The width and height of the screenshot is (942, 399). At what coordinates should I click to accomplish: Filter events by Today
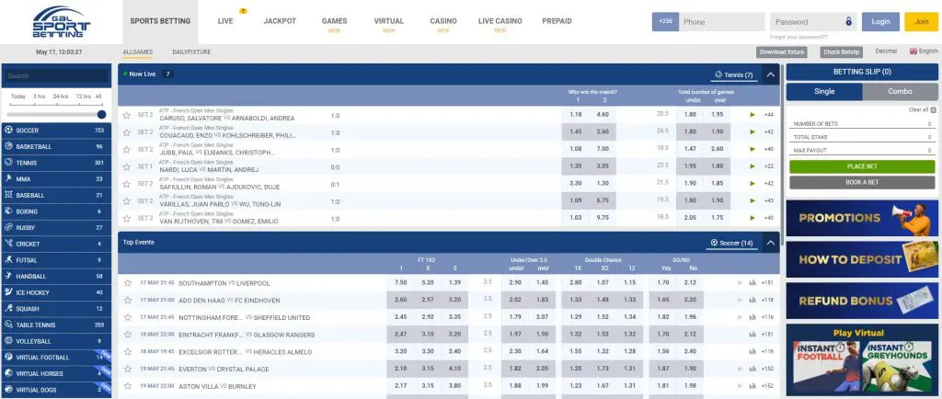point(18,97)
